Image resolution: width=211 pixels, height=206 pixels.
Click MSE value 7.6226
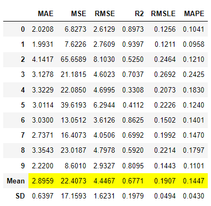(x=75, y=44)
